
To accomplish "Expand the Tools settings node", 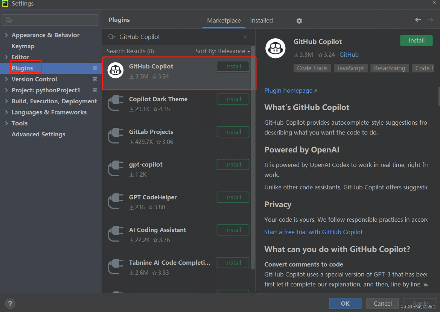I will (x=6, y=123).
